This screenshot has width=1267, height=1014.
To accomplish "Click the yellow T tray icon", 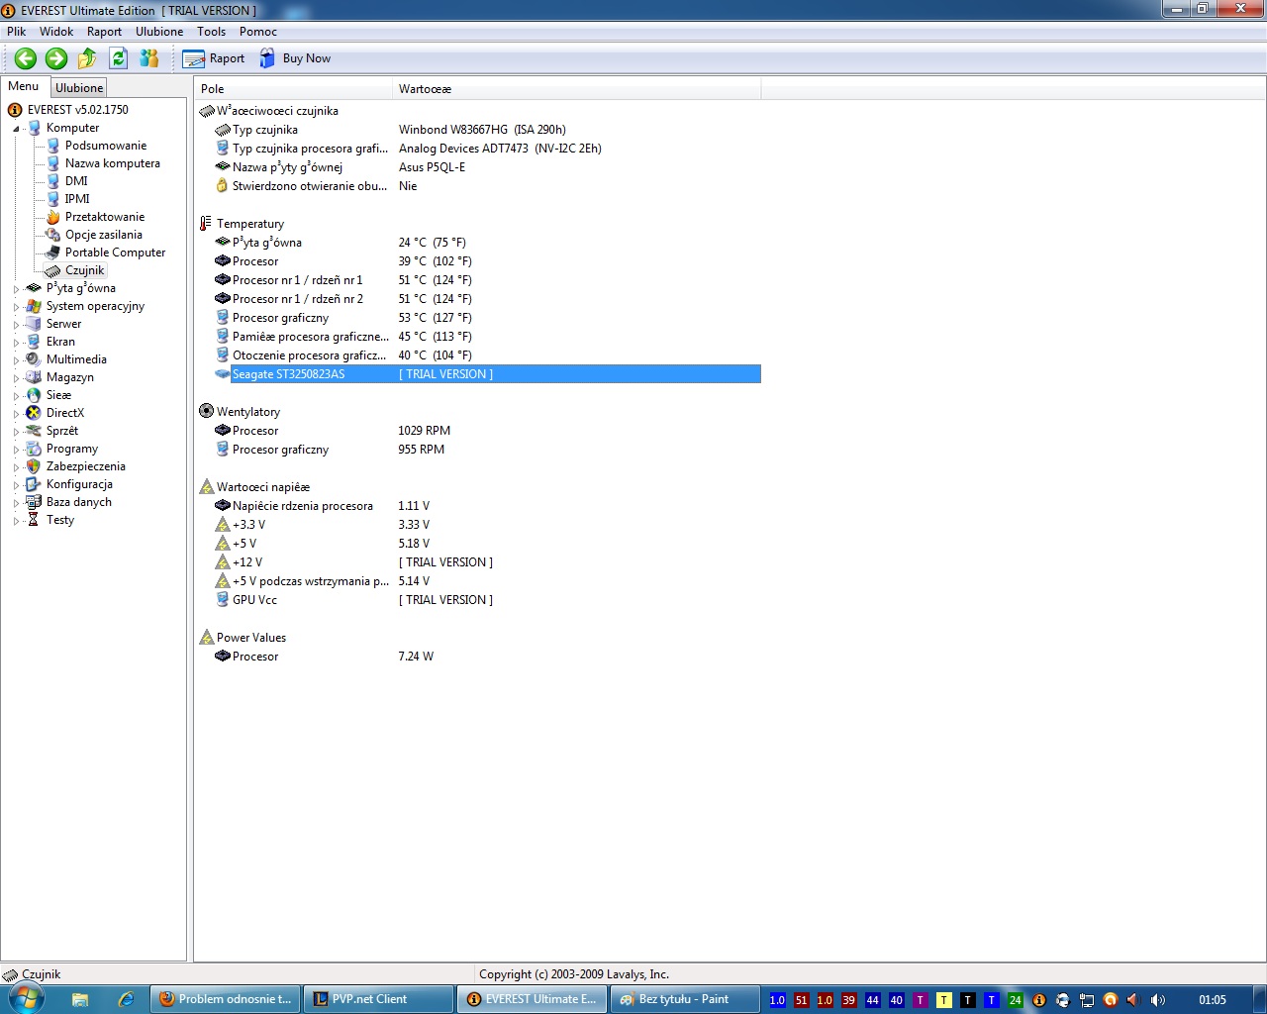I will point(943,1000).
